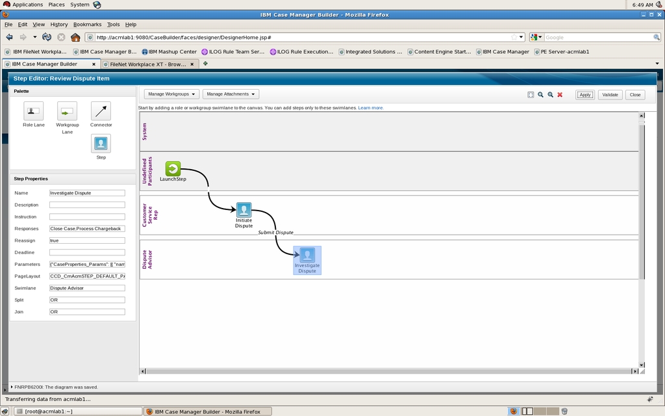
Task: Open the History menu
Action: 59,25
